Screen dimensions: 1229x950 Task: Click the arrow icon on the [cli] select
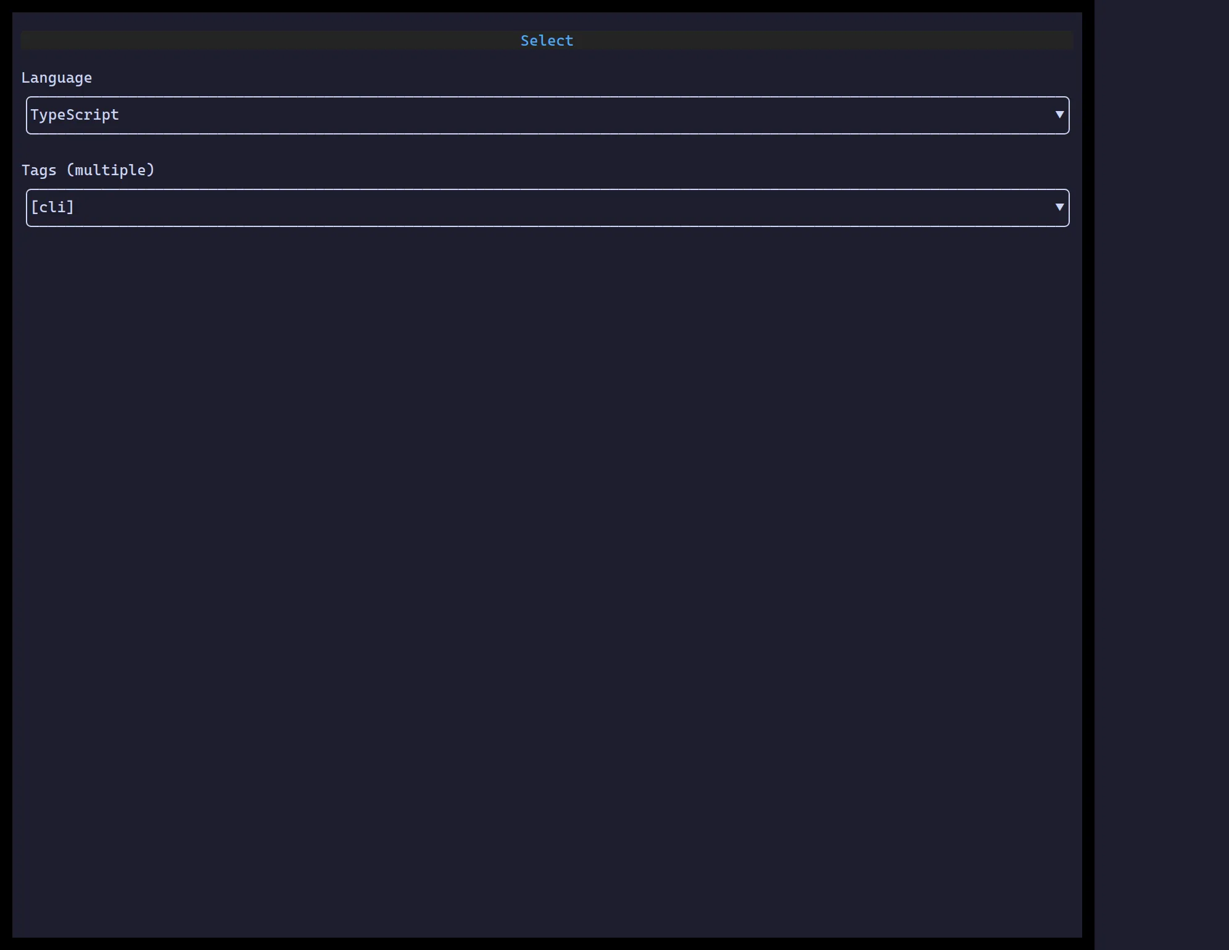point(1059,207)
